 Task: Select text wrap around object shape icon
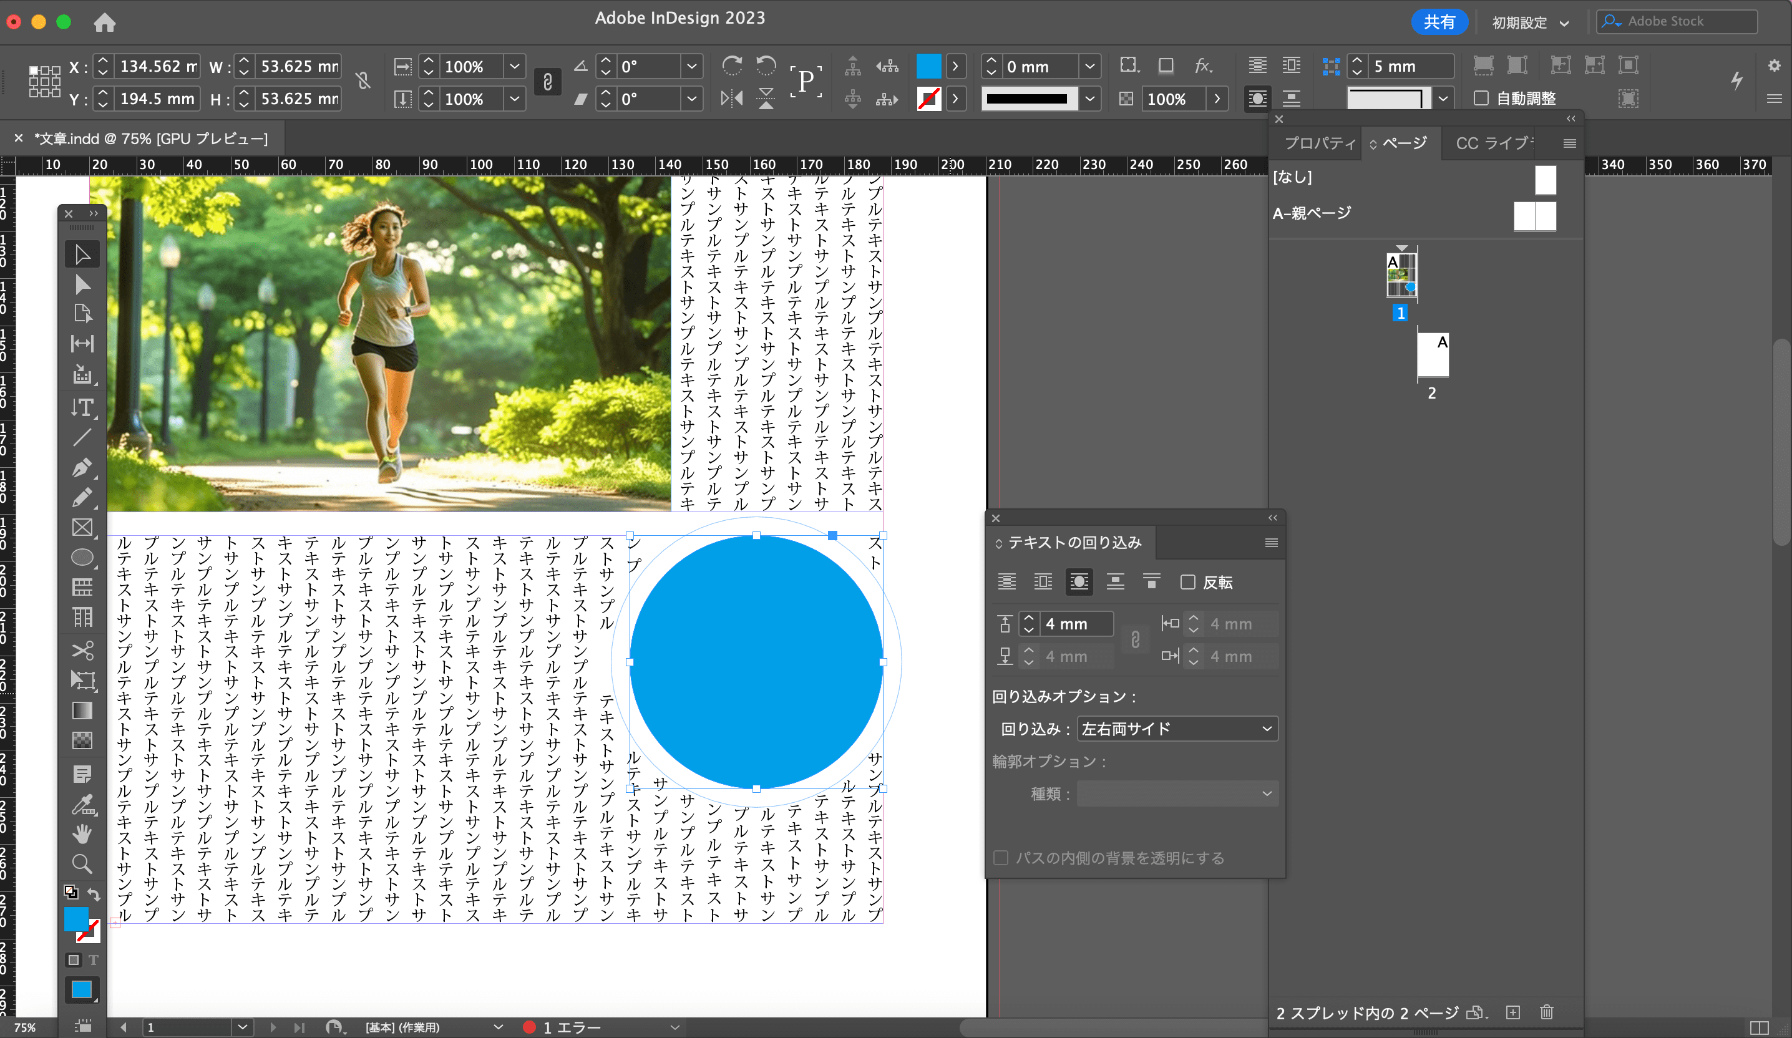pyautogui.click(x=1075, y=582)
